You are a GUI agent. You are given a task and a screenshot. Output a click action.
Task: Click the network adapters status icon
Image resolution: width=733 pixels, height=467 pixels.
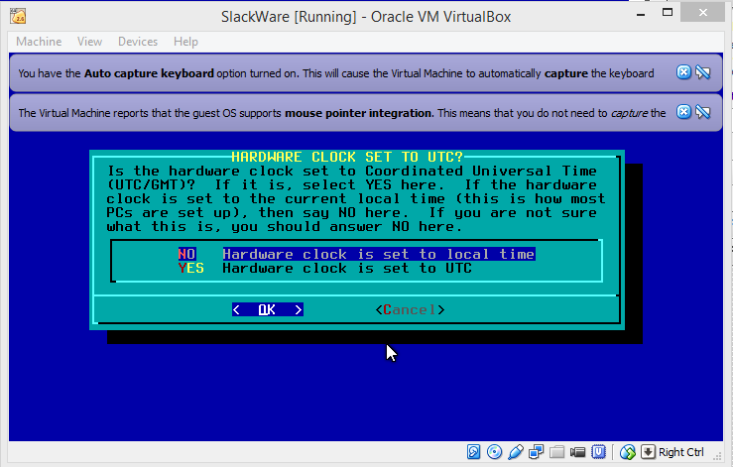click(x=537, y=451)
